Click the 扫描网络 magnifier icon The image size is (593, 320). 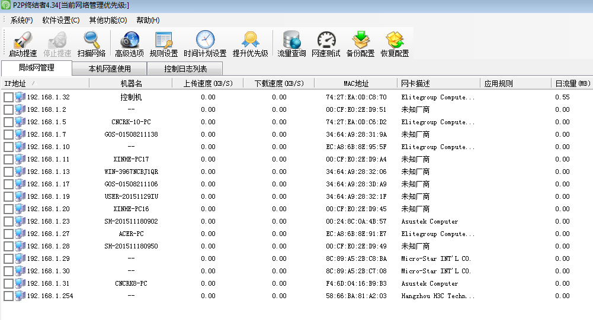[x=91, y=40]
